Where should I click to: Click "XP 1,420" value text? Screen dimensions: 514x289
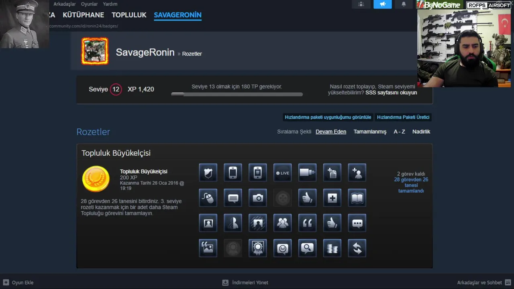pos(141,89)
